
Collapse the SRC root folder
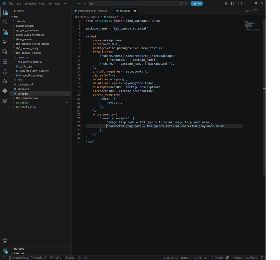41,17
